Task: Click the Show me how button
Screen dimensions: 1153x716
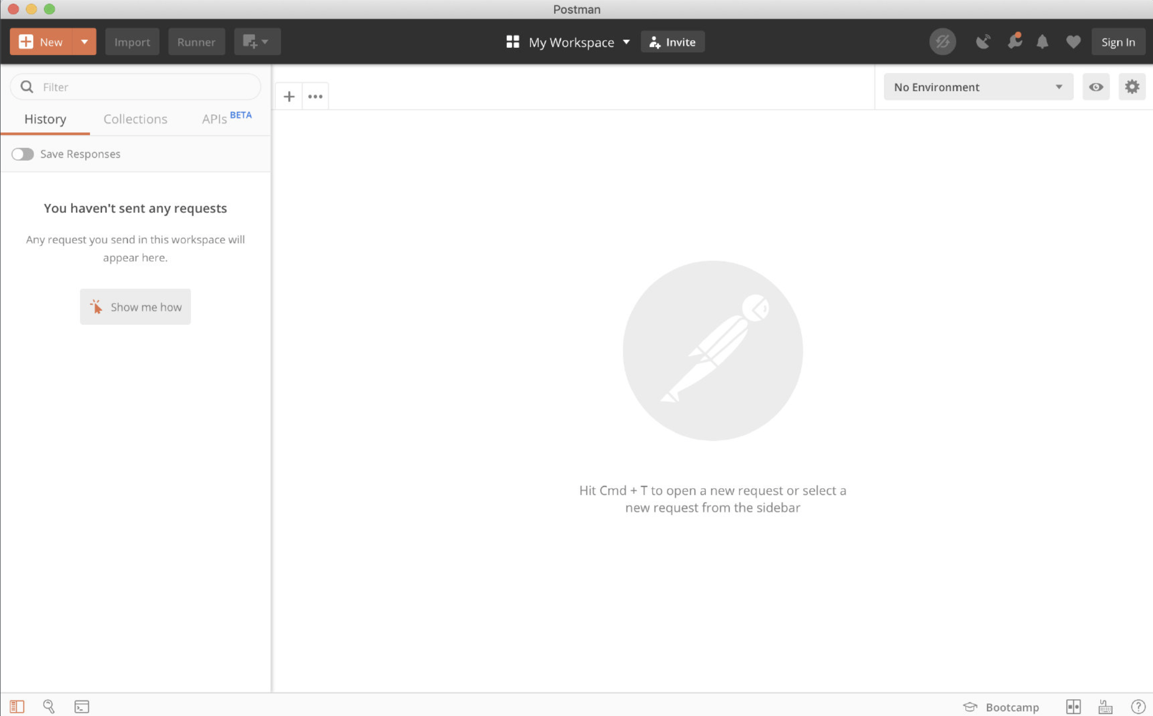Action: click(x=135, y=307)
